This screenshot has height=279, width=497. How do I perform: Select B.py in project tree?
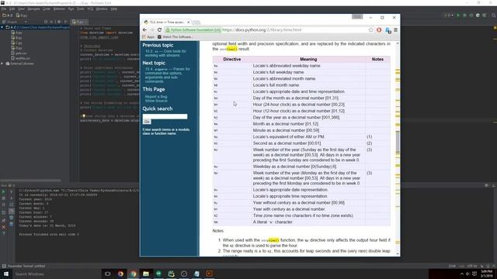[x=16, y=38]
